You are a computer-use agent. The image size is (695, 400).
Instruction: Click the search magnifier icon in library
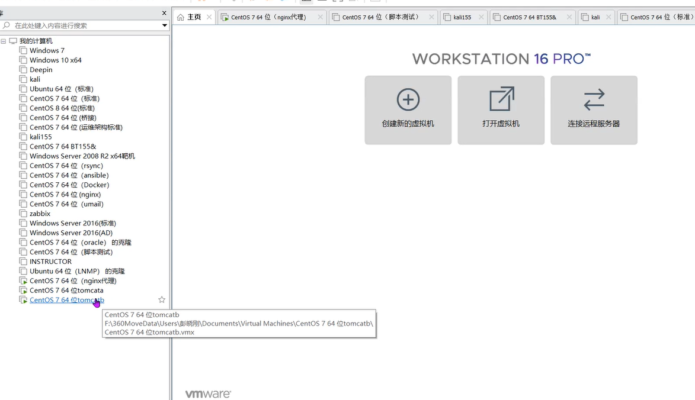pos(6,25)
